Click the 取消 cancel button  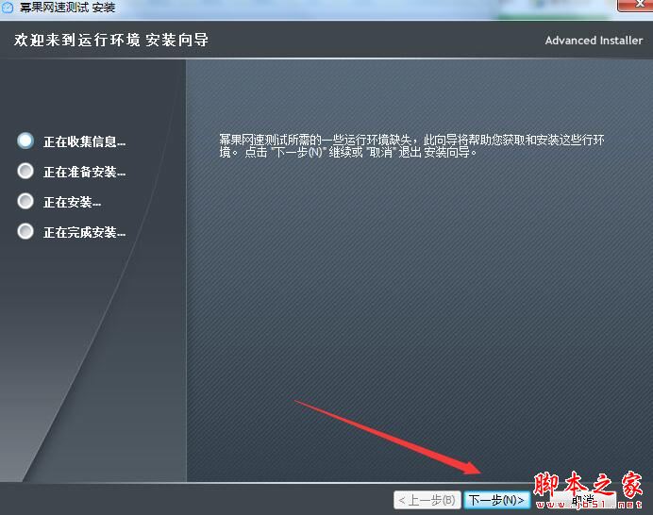click(583, 500)
